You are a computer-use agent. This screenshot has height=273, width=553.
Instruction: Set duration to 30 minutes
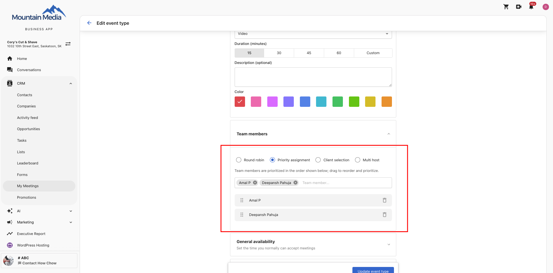pos(279,53)
